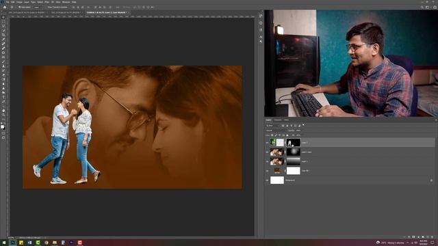The height and width of the screenshot is (246, 438).
Task: Hide the Color Fill 1 layer
Action: click(x=267, y=171)
